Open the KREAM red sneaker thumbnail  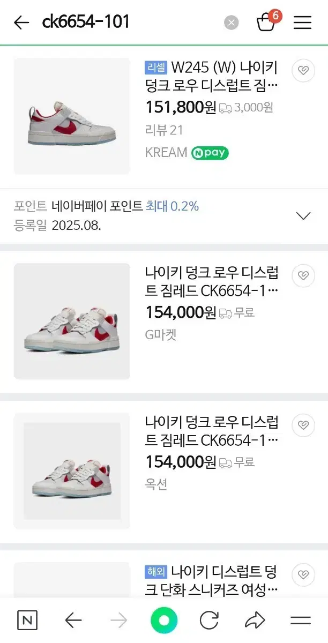click(72, 116)
